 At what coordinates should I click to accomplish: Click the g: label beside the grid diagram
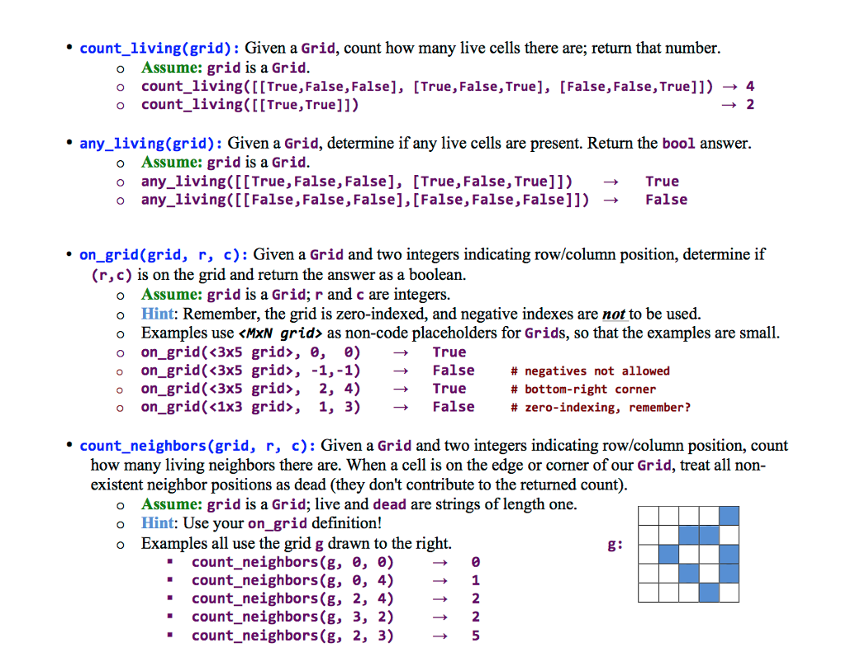(x=613, y=543)
